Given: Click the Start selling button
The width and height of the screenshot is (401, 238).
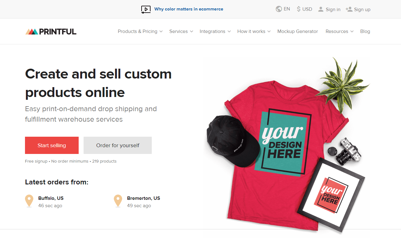Looking at the screenshot, I should (x=52, y=145).
